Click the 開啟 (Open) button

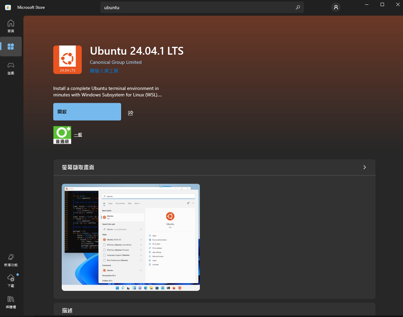pos(87,112)
